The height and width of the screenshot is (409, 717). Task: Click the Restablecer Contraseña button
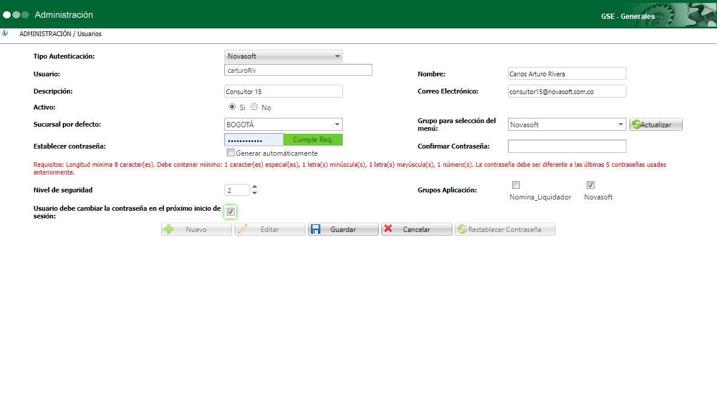pos(505,229)
